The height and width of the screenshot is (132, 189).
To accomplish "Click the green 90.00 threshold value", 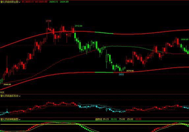I will (114, 119).
